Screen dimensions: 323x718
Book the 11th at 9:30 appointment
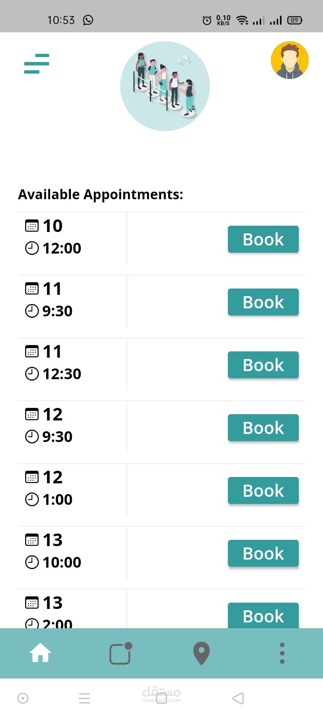[263, 302]
